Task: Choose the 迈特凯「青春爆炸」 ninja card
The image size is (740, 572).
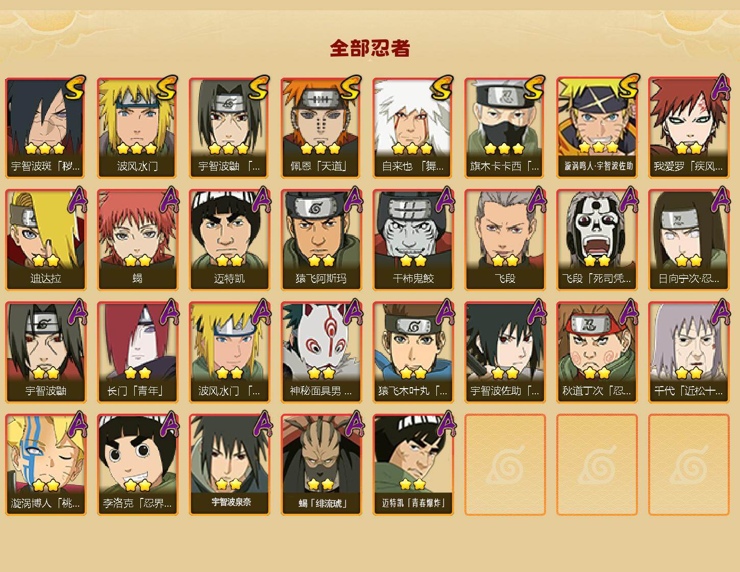Action: pyautogui.click(x=413, y=465)
